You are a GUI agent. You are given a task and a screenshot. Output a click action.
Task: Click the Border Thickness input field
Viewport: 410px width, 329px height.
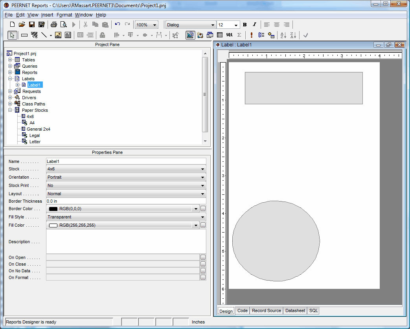pos(126,201)
